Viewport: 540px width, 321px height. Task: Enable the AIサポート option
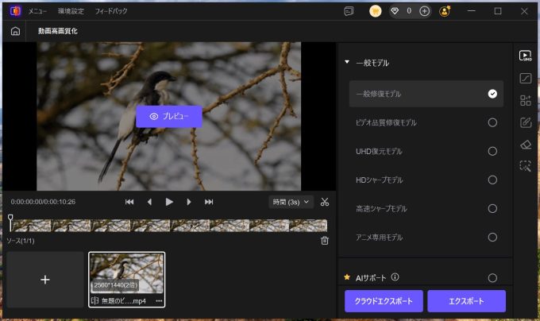pyautogui.click(x=492, y=278)
